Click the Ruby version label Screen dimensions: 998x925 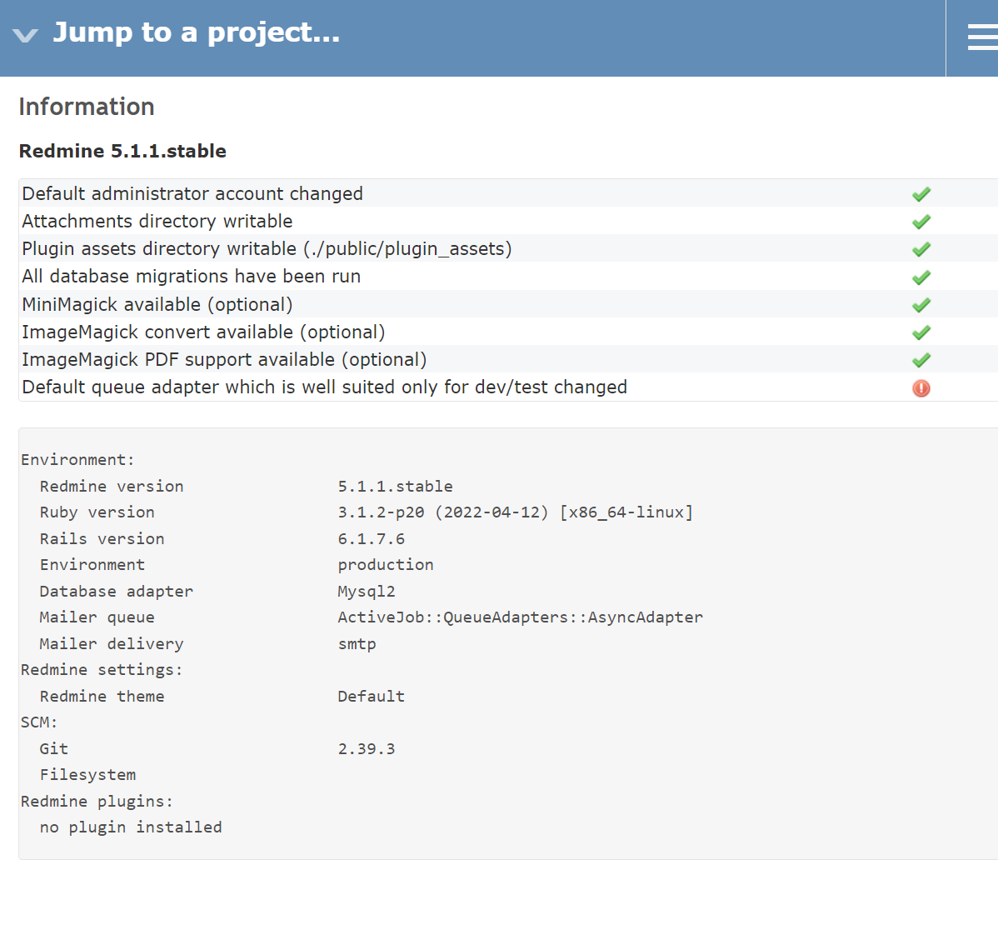click(97, 512)
